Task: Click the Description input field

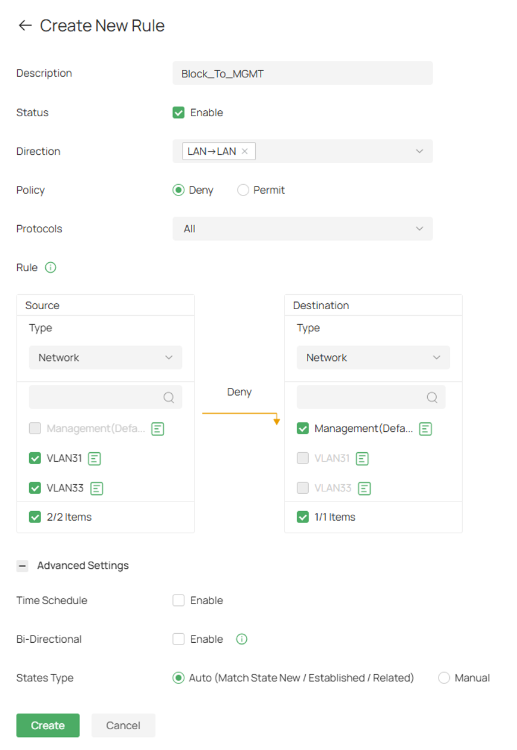Action: pos(303,73)
